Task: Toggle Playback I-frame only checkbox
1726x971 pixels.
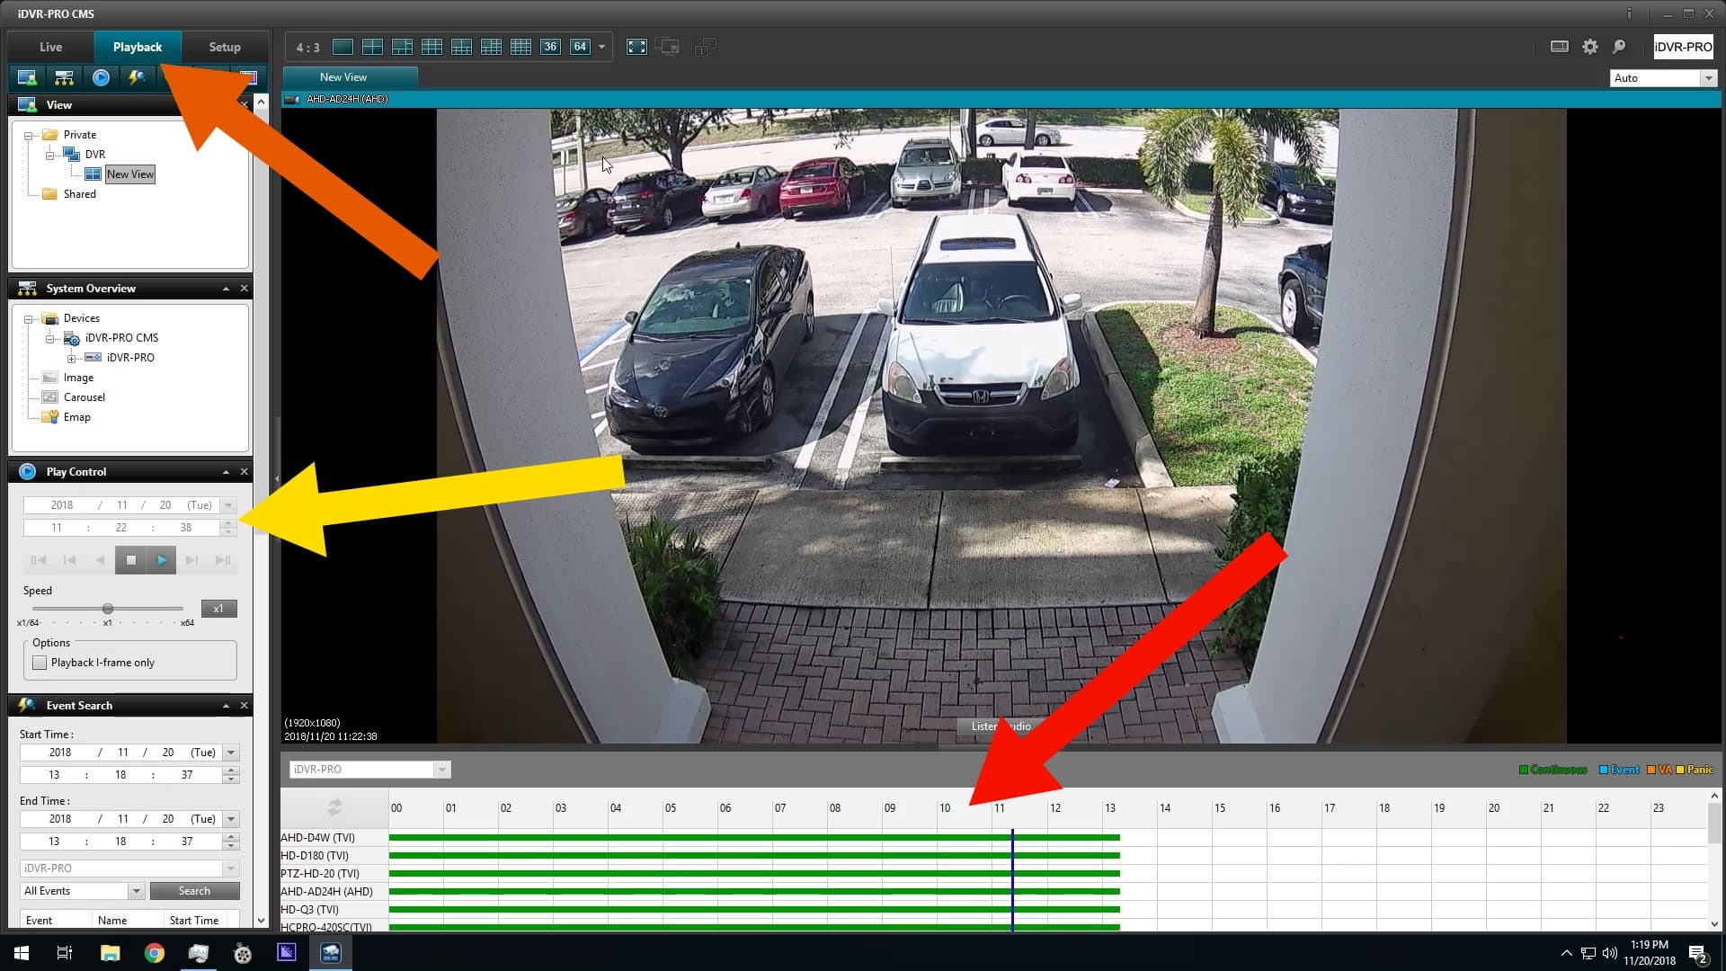Action: [40, 663]
